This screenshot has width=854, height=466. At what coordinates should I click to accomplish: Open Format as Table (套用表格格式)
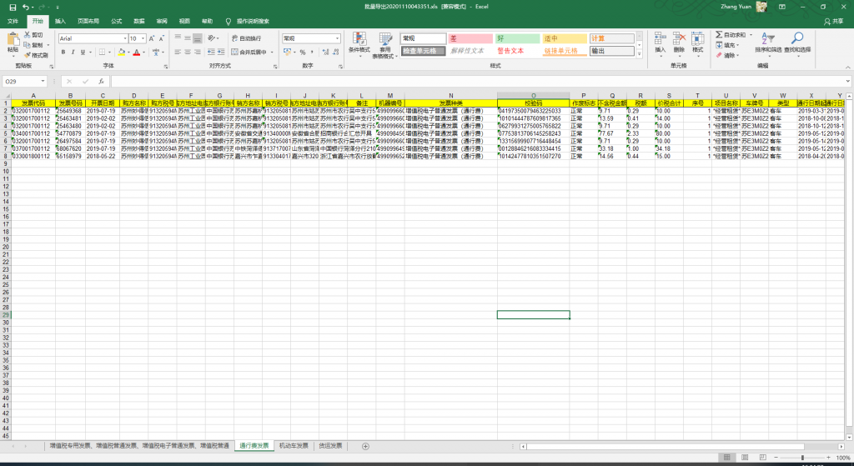point(385,45)
